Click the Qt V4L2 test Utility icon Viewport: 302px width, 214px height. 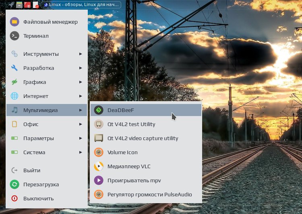coord(99,124)
